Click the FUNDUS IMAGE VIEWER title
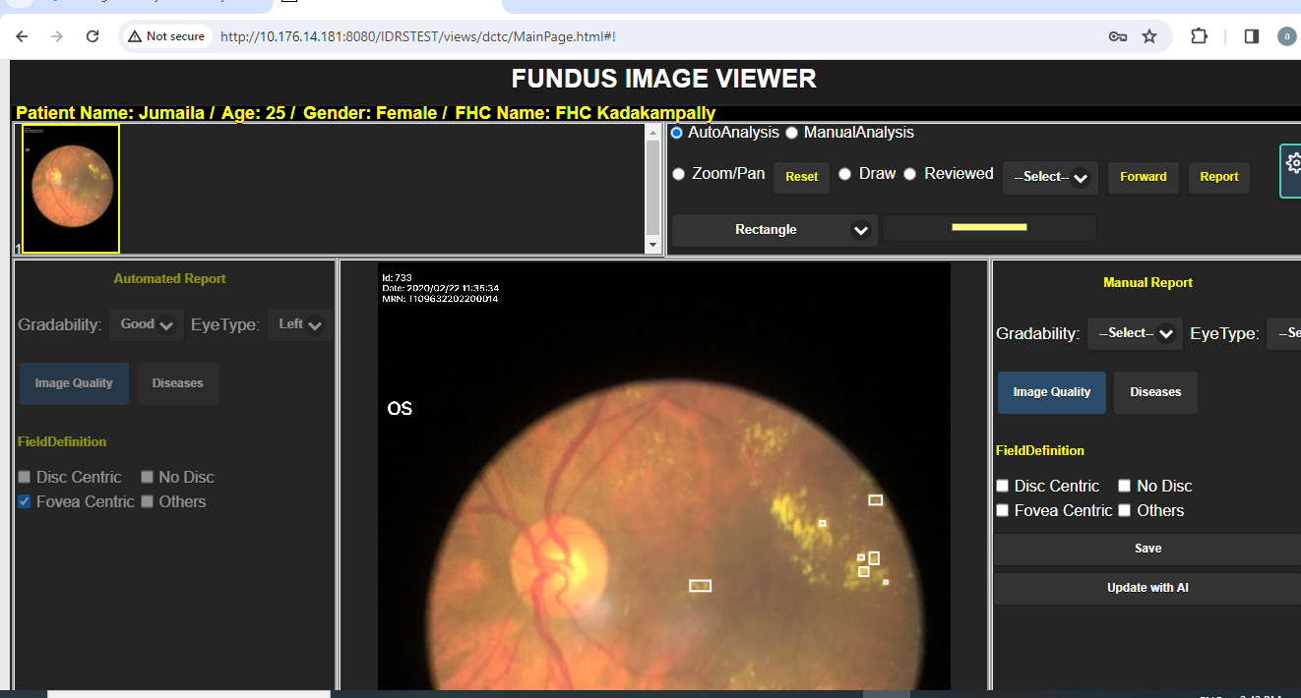The height and width of the screenshot is (698, 1301). tap(663, 79)
